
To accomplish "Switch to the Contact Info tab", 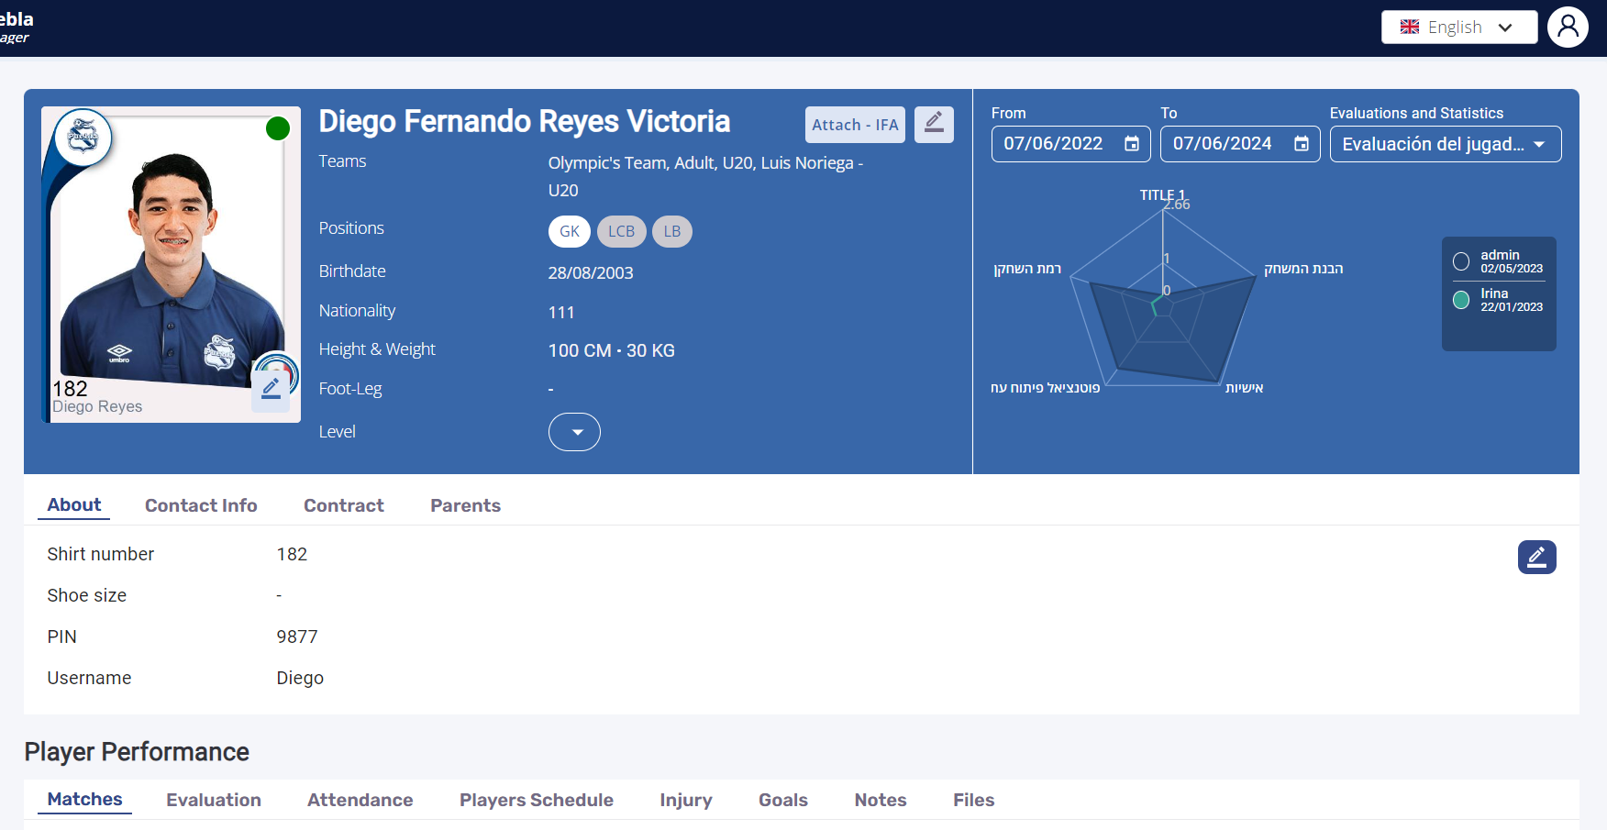I will (x=201, y=505).
